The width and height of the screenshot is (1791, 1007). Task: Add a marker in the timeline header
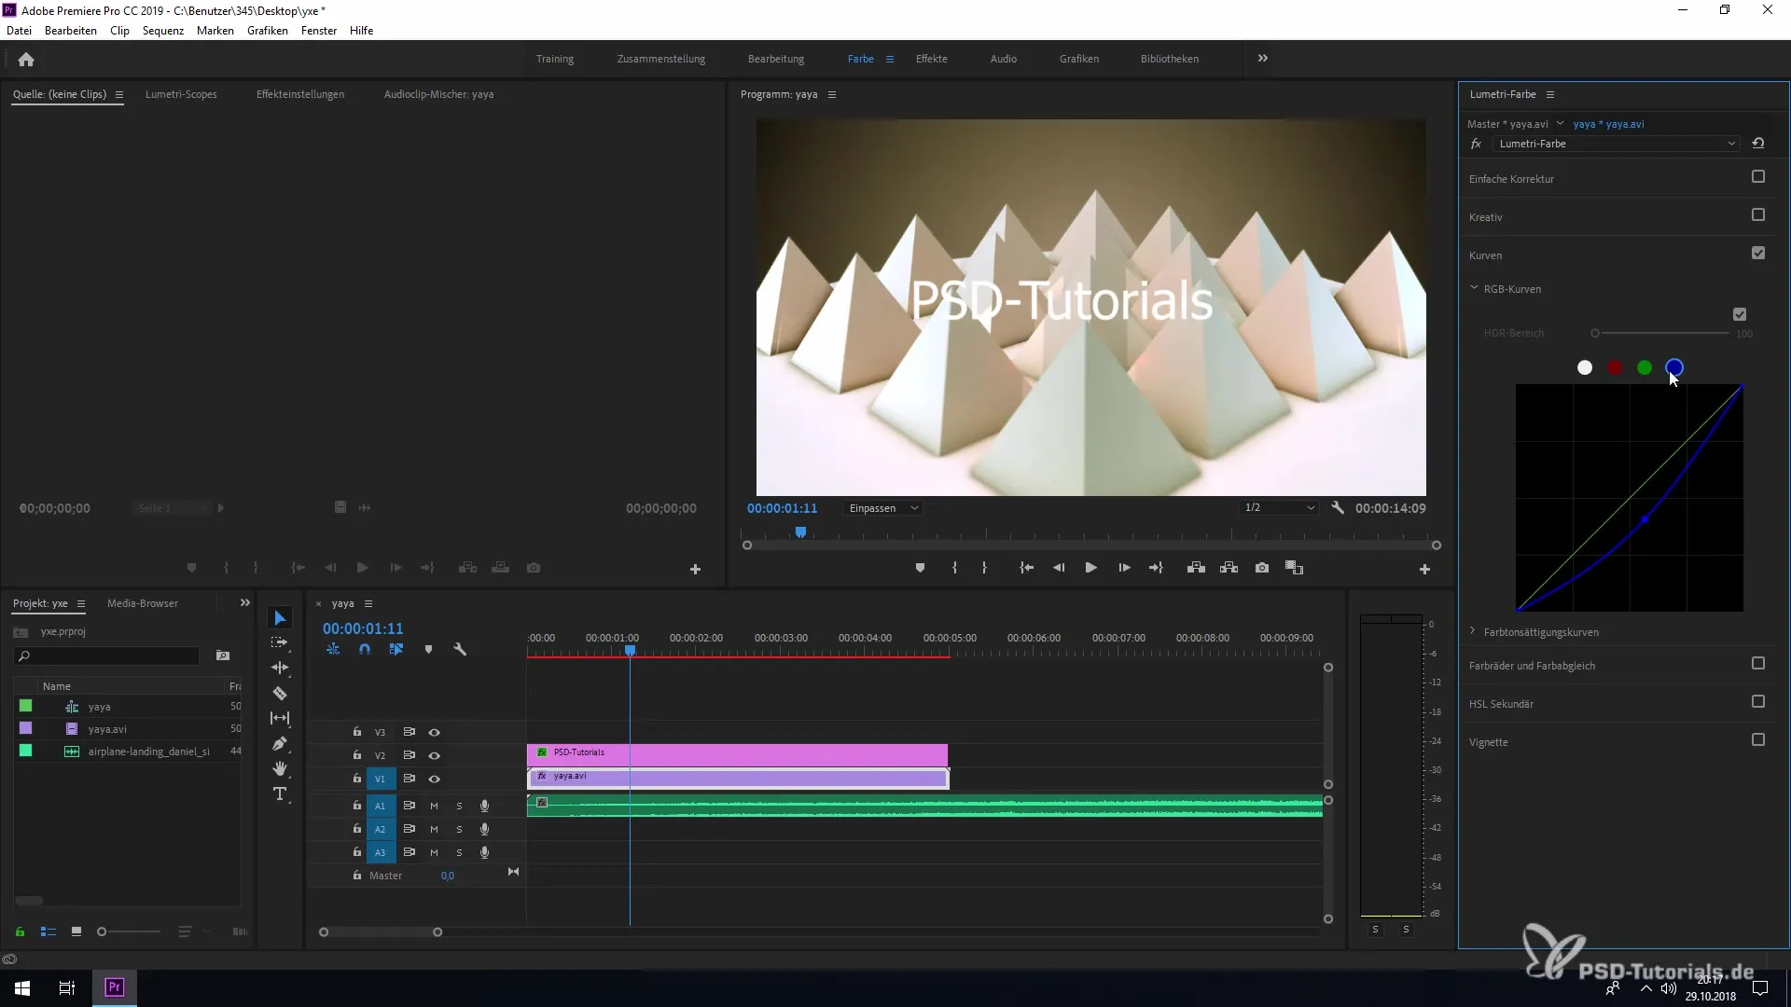428,650
